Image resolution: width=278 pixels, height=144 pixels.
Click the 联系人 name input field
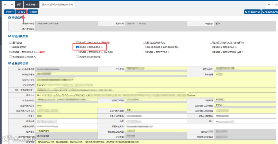66,116
